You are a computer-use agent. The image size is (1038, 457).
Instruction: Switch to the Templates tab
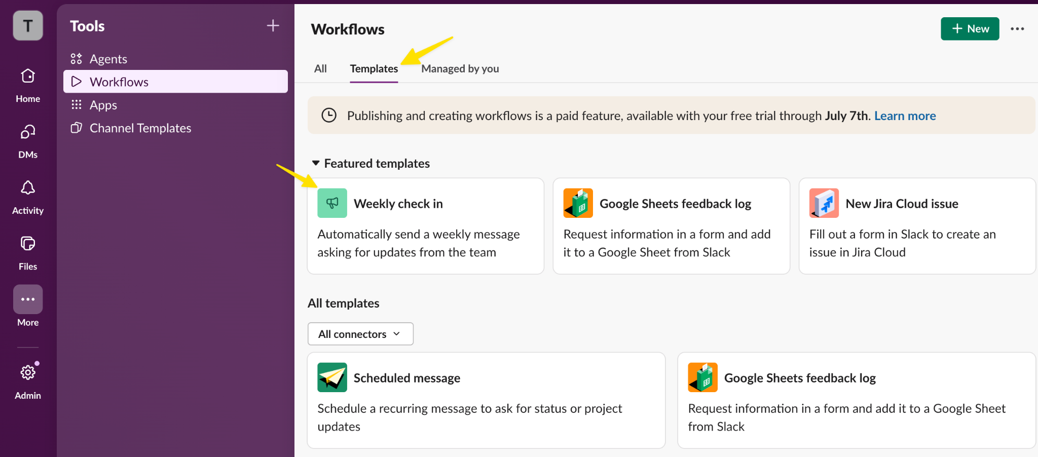[x=374, y=68]
